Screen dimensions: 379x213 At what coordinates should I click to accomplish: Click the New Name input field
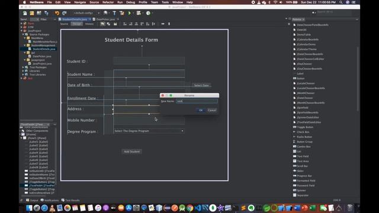tap(197, 101)
